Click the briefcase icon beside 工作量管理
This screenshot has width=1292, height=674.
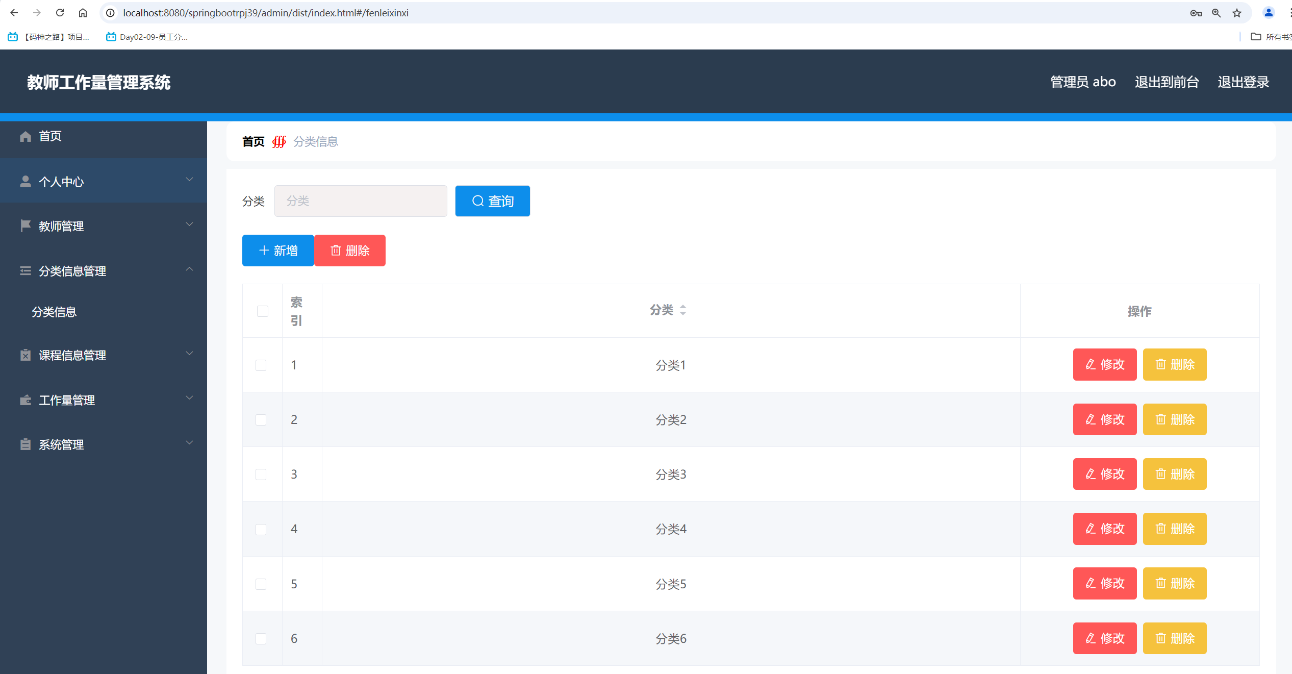[x=26, y=400]
